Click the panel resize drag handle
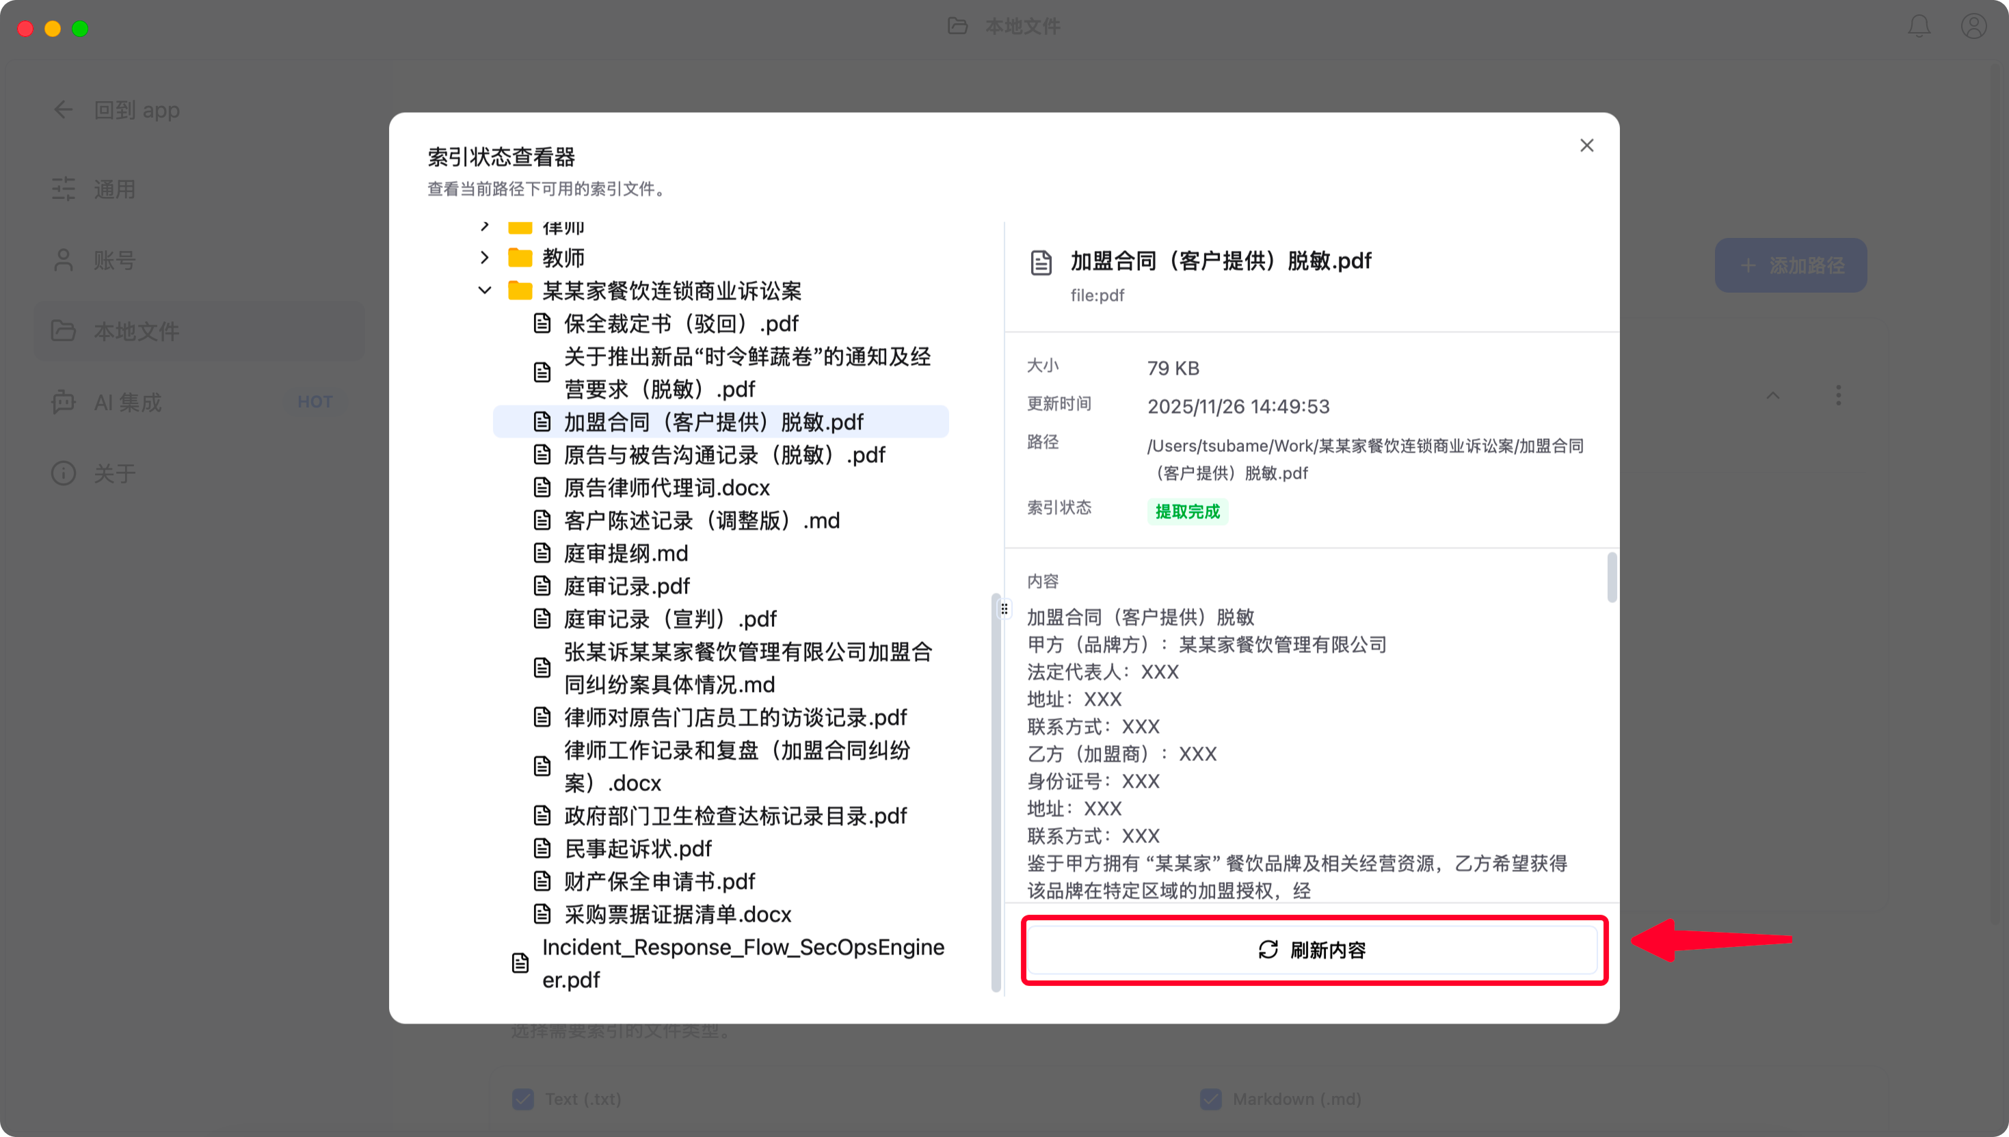 pos(1004,608)
